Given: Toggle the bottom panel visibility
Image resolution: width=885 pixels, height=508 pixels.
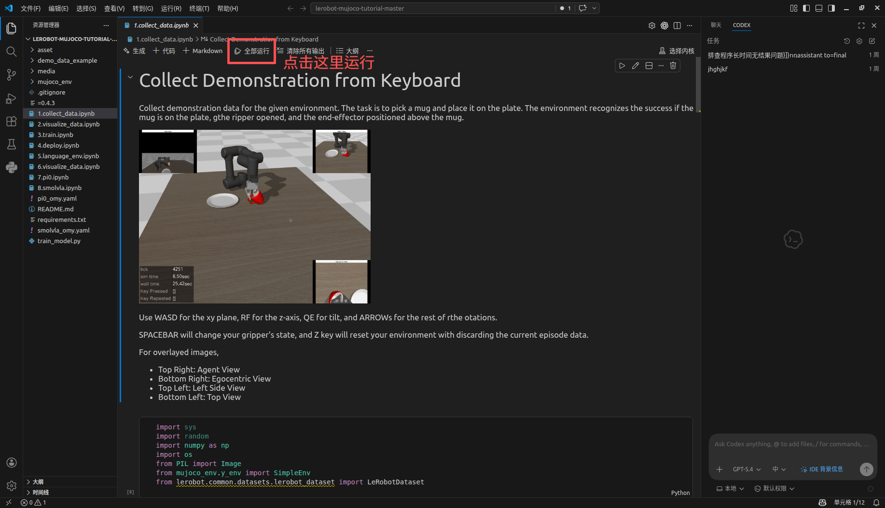Looking at the screenshot, I should pos(819,8).
